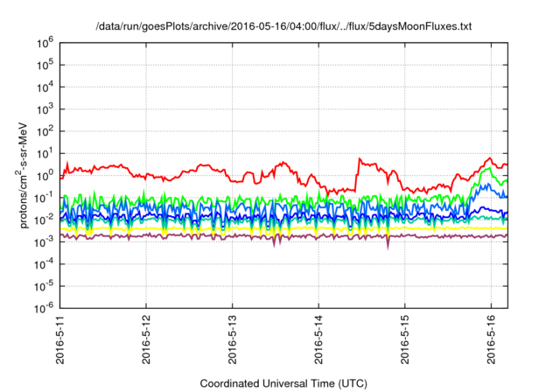Click the 10^2 y-axis tick label
560x392 pixels.
(x=45, y=132)
